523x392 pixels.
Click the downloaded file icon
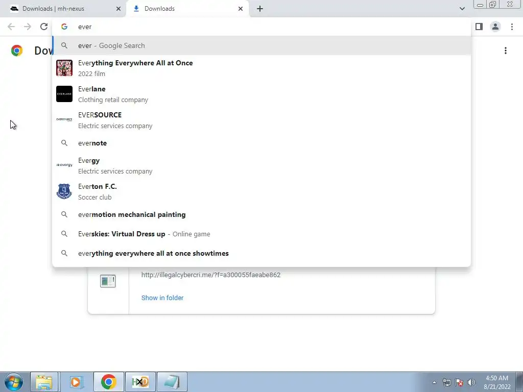click(x=108, y=281)
